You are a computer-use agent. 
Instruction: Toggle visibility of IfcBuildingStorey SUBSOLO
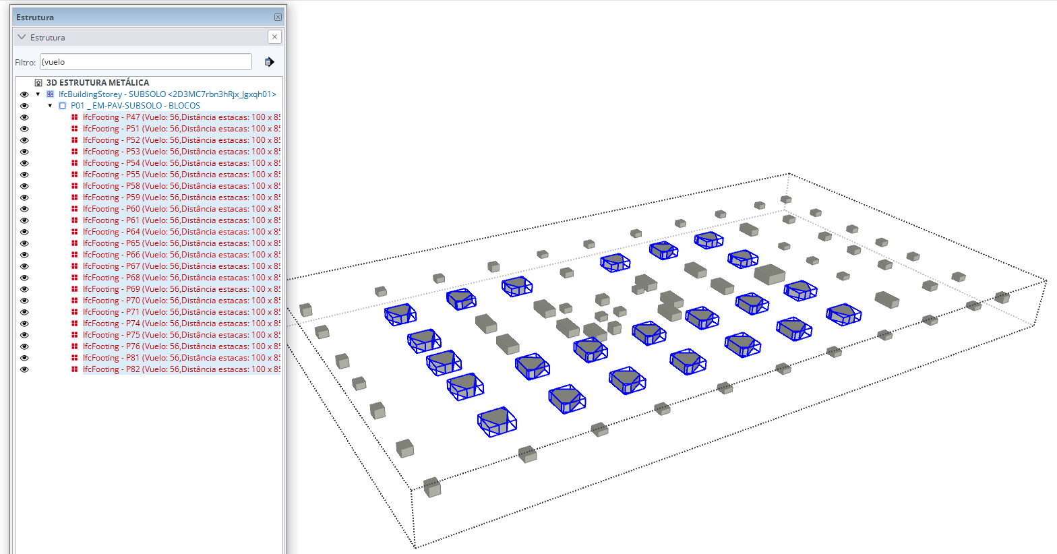(x=24, y=94)
